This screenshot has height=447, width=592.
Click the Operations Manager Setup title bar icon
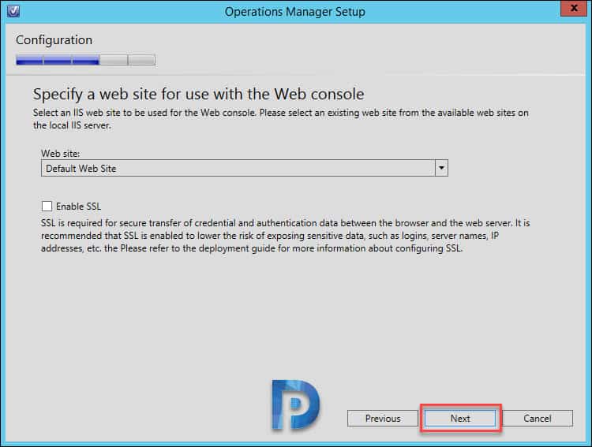[x=13, y=11]
